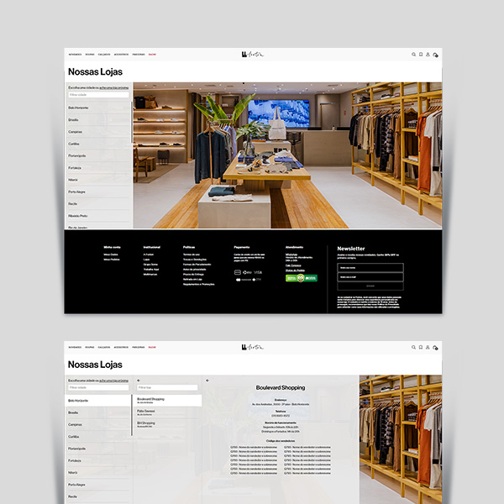Screen dimensions: 504x504
Task: Click the Filtrar cidade field in the upper page
Action: tap(97, 95)
